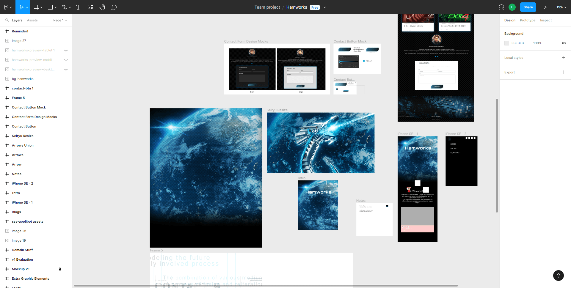Open the Prototype tab
Image resolution: width=571 pixels, height=288 pixels.
coord(528,20)
